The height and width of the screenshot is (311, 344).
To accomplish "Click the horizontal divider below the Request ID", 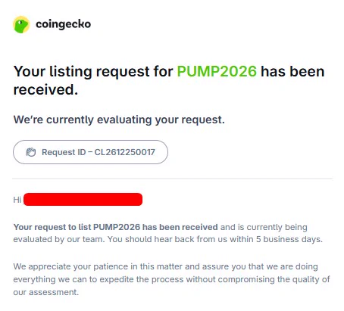I will tap(172, 179).
